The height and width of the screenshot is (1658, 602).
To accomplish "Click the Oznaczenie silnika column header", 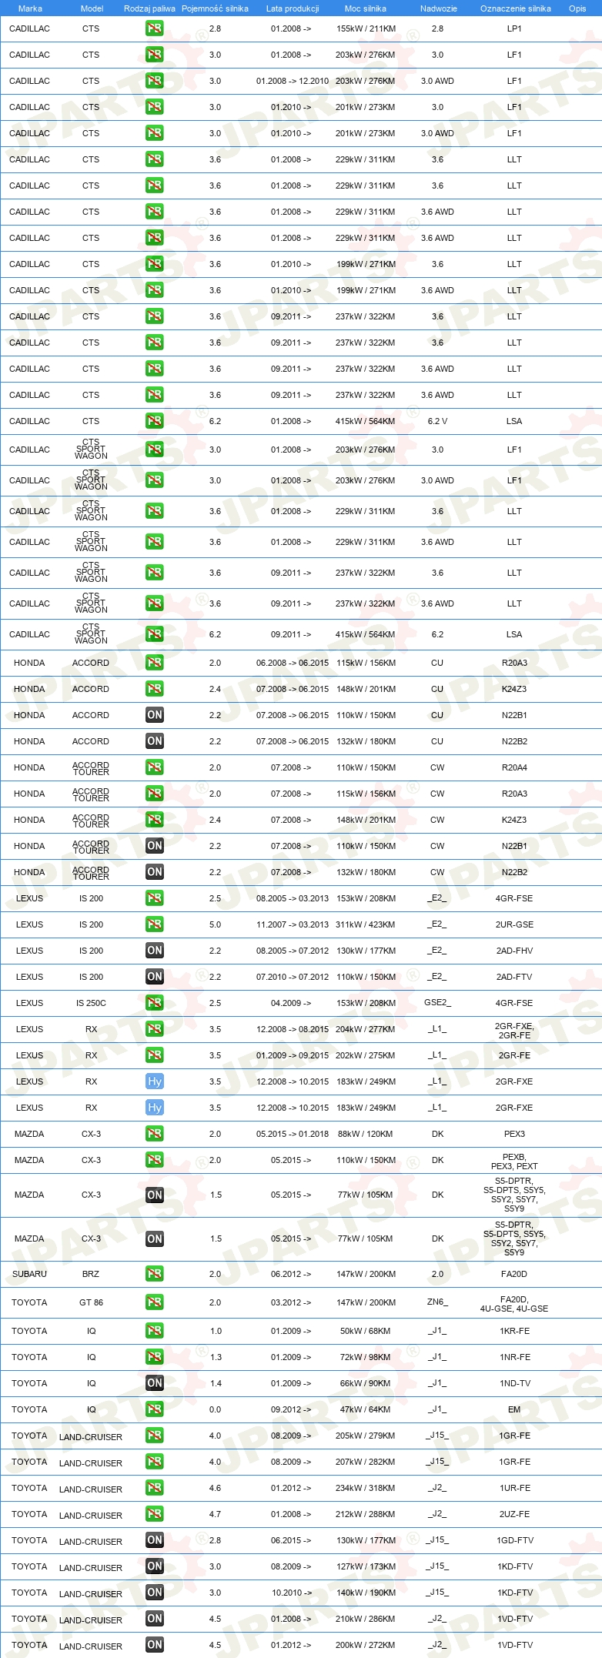I will [x=516, y=8].
